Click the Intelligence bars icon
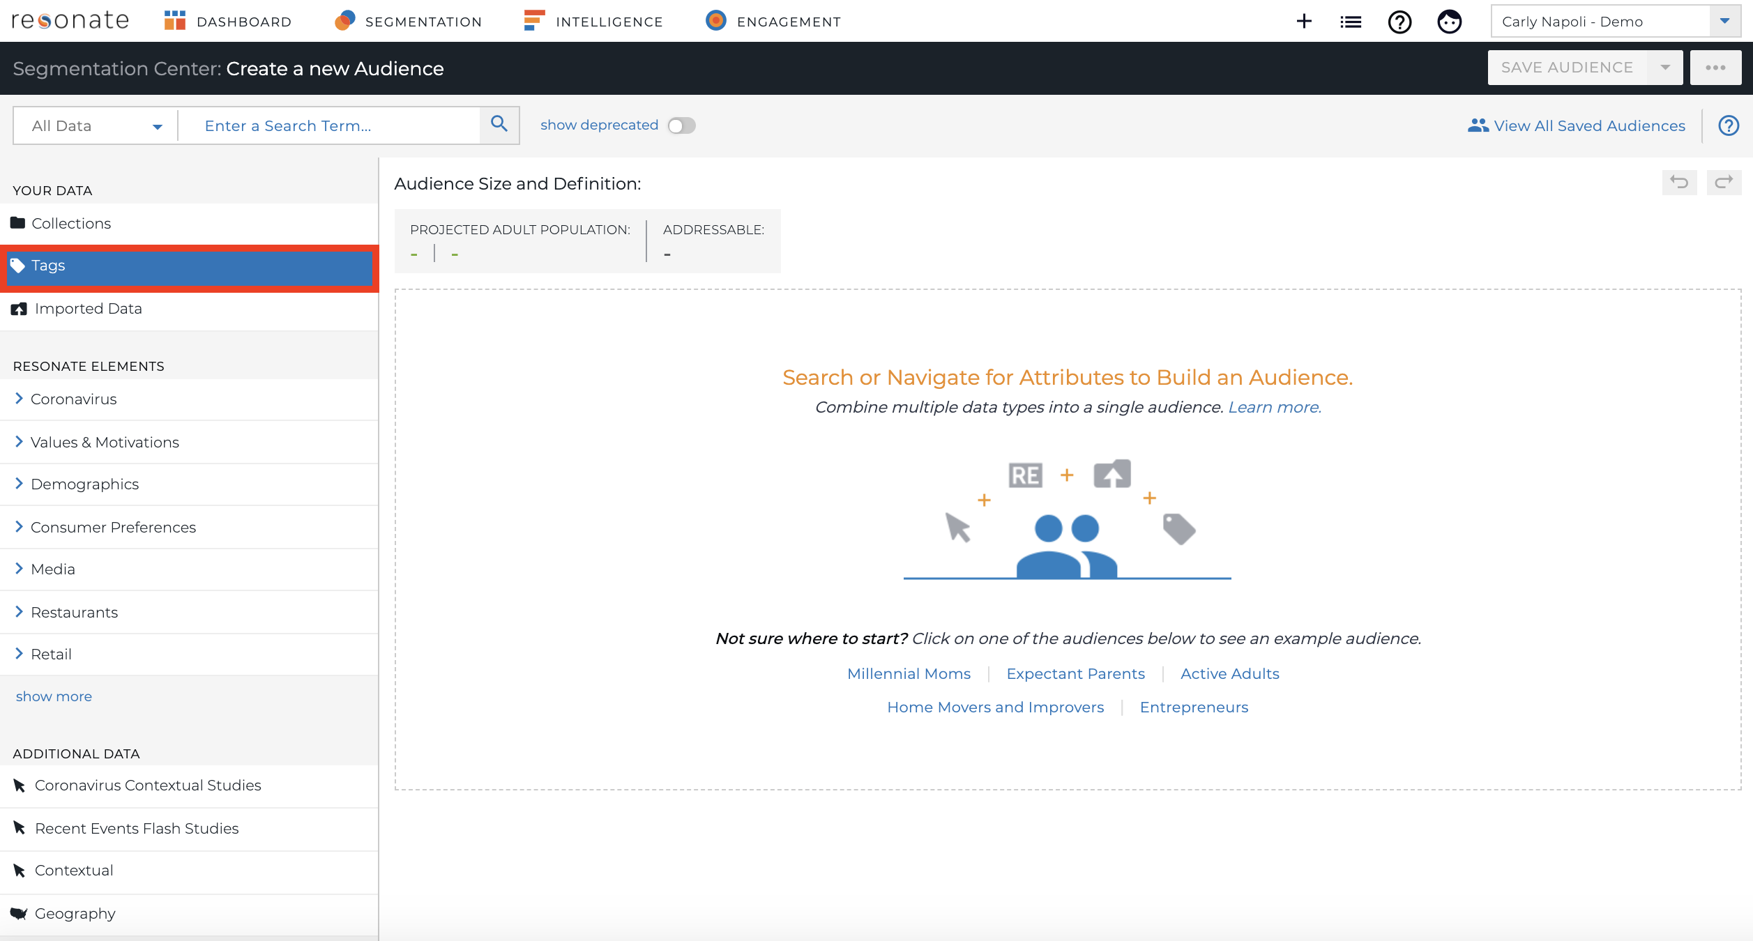Screen dimensions: 1753x941 coord(533,21)
